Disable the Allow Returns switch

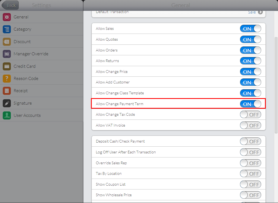click(x=251, y=61)
